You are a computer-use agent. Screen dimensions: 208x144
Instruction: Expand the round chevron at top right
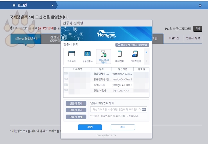[200, 6]
